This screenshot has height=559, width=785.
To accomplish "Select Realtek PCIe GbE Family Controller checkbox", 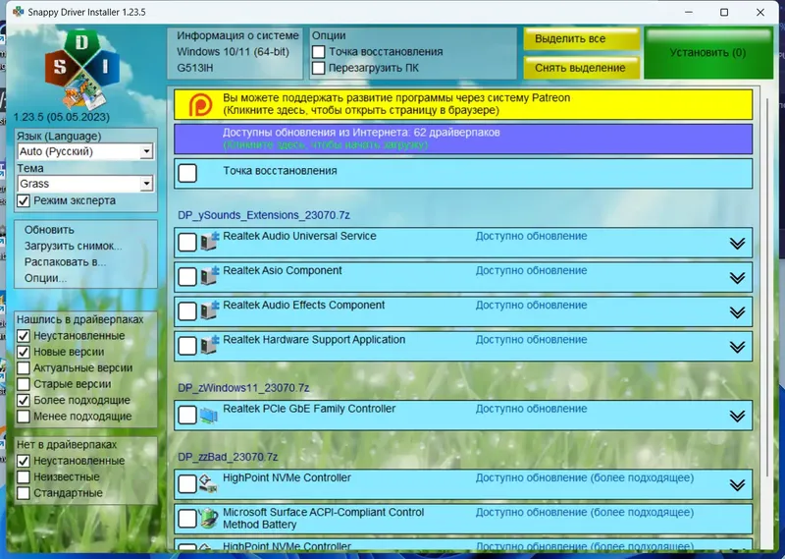I will pos(187,416).
